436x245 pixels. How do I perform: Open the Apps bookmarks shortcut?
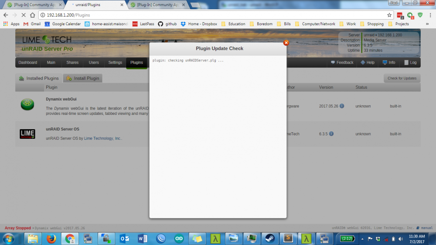point(11,24)
